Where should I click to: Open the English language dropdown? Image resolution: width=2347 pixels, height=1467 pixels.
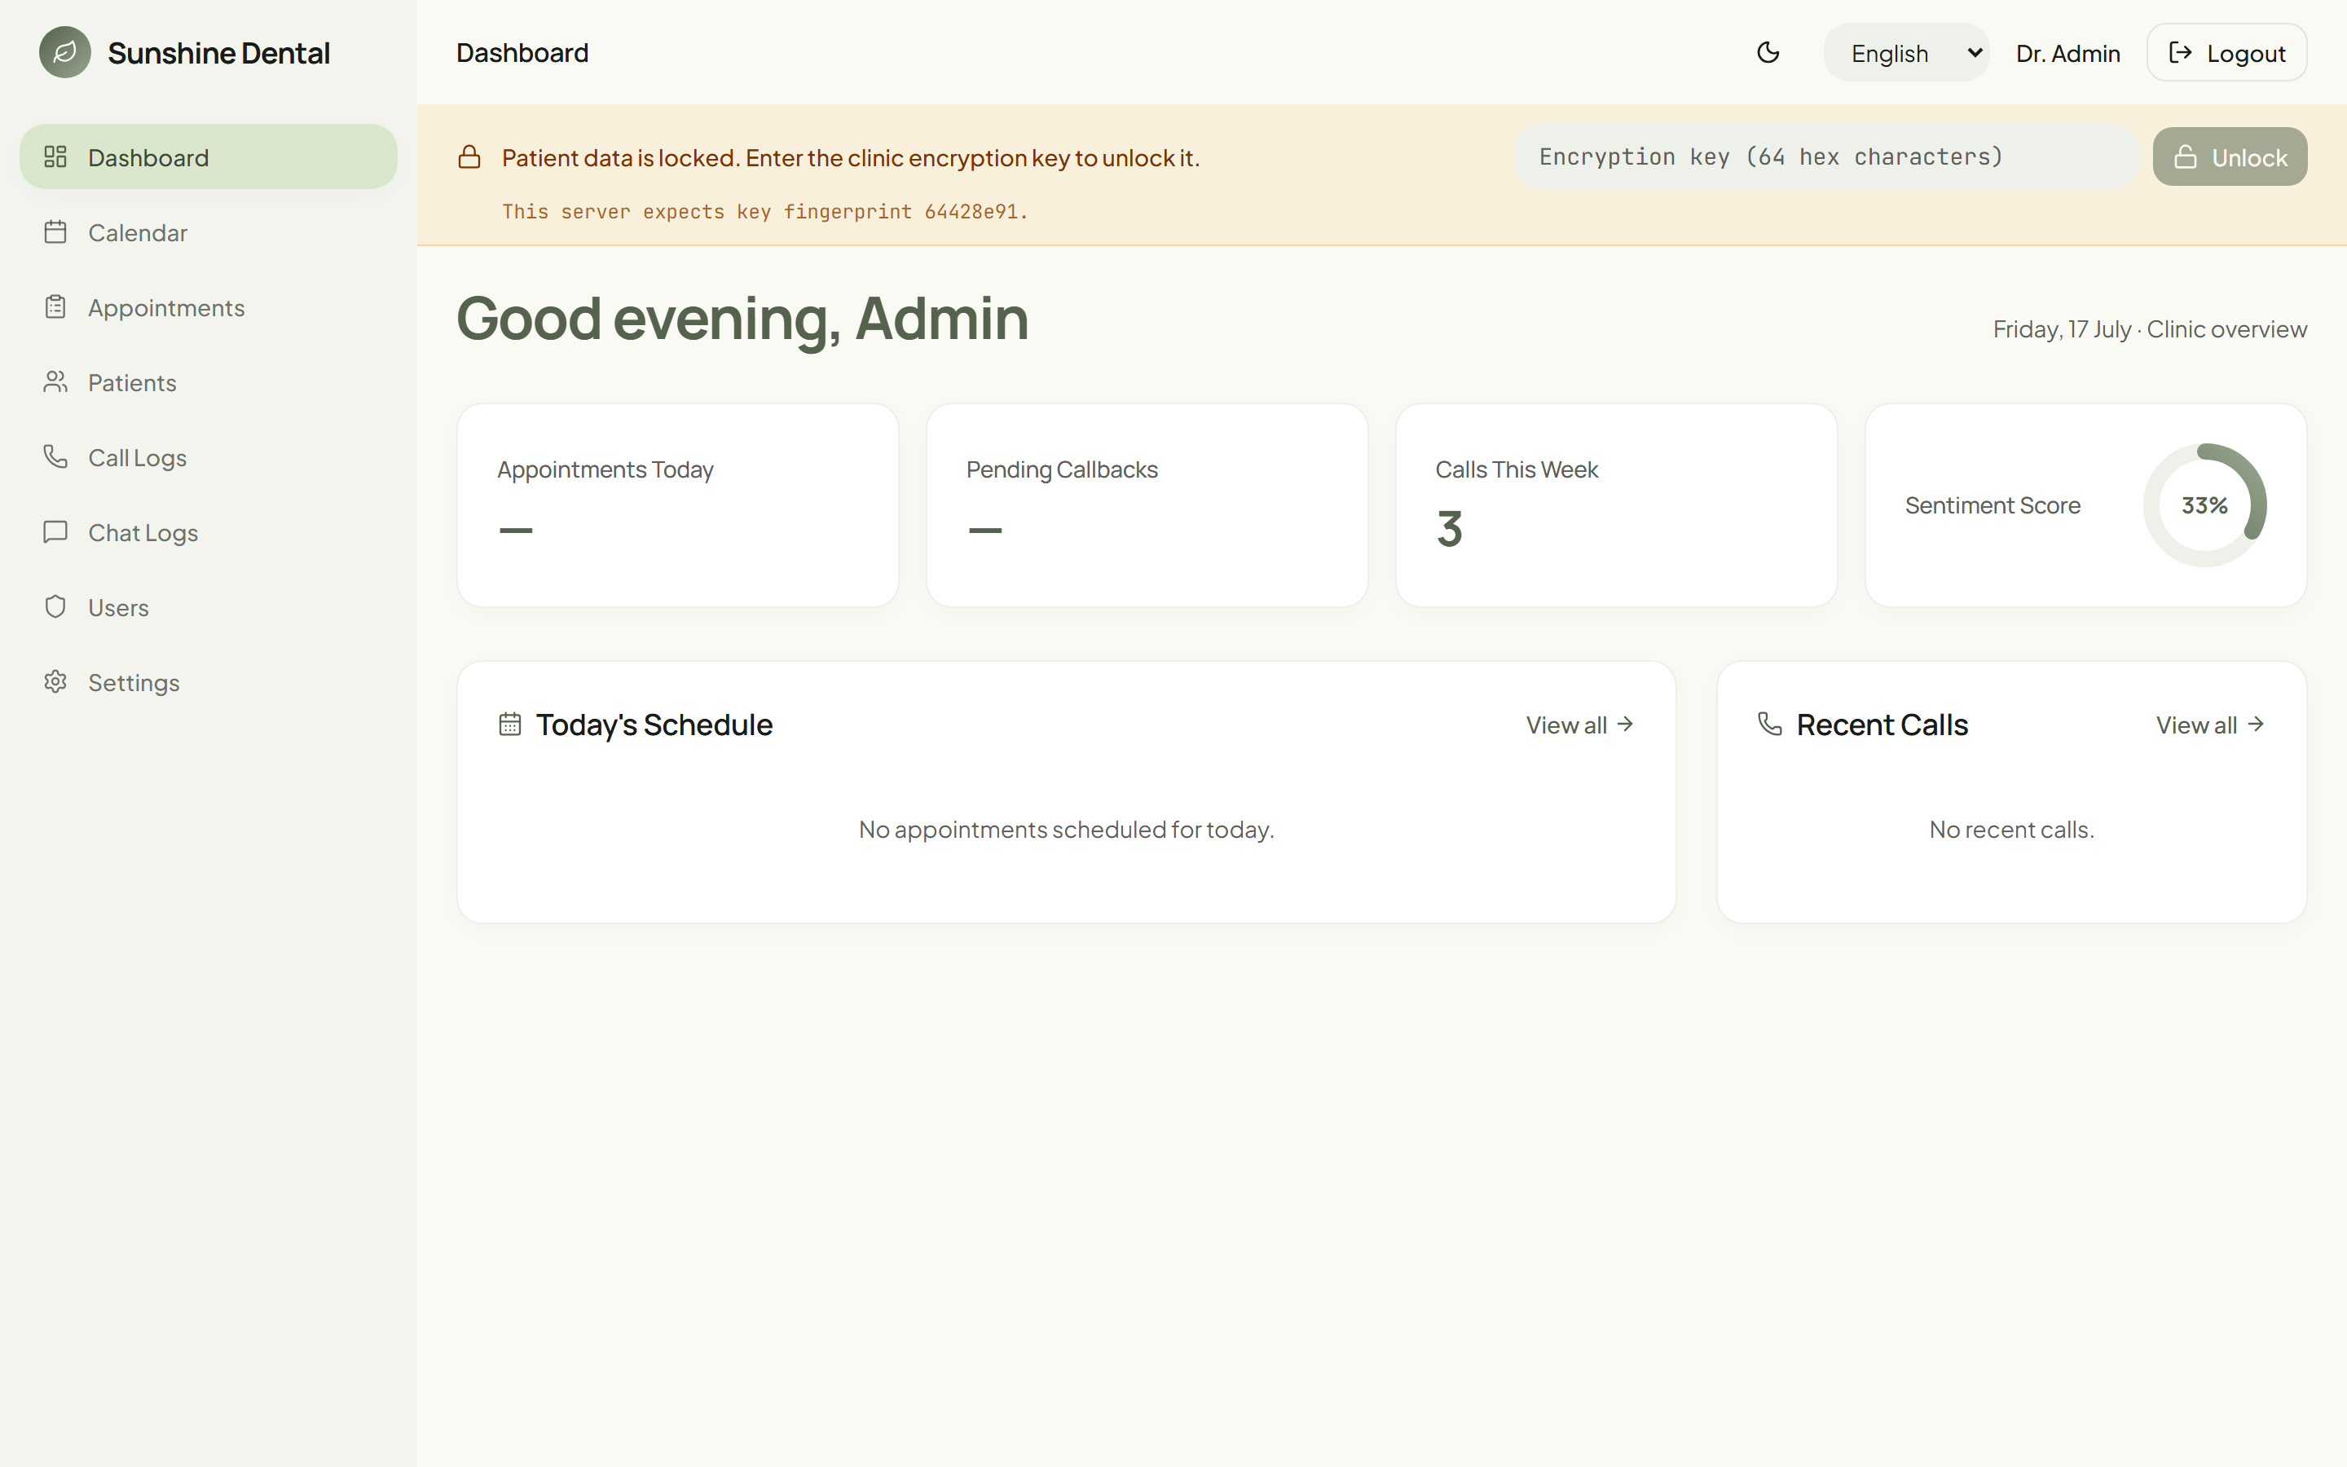point(1906,52)
